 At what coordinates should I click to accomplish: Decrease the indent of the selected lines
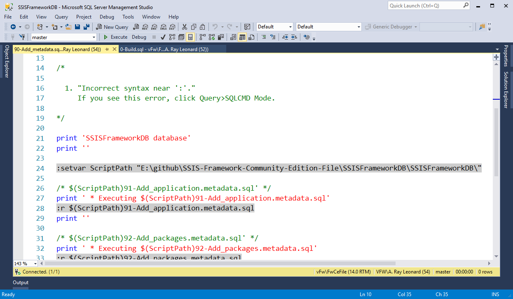coord(285,37)
